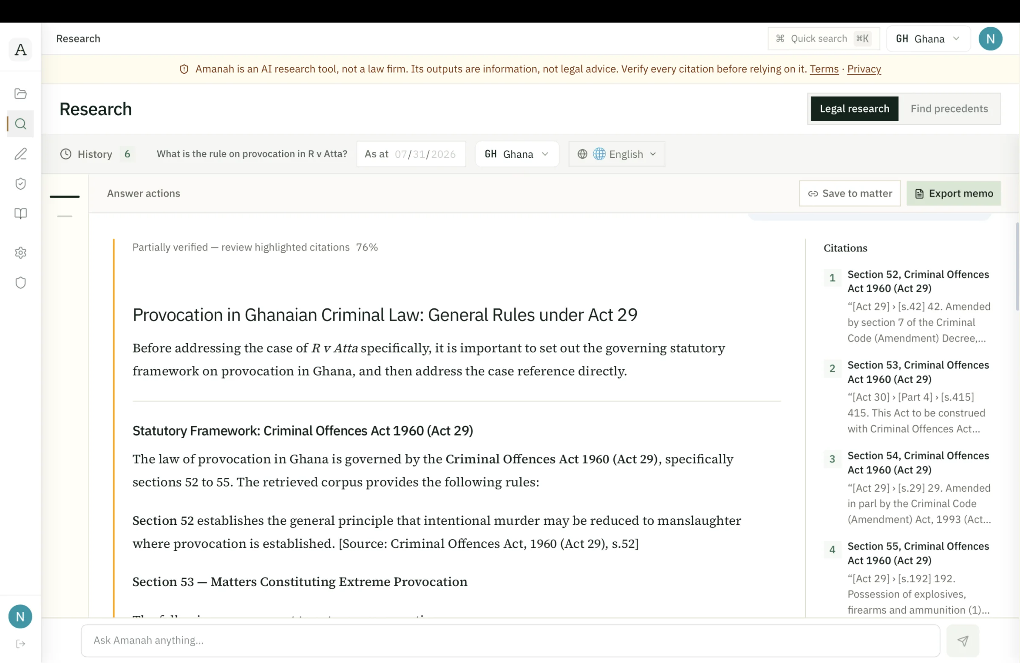Open the folder matters icon in sidebar
Viewport: 1020px width, 663px height.
click(x=20, y=94)
